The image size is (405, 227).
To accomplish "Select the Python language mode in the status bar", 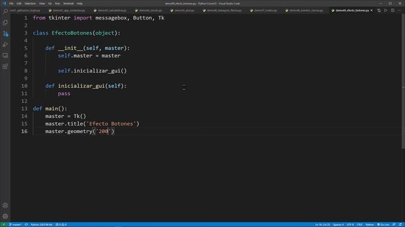I will (x=370, y=224).
